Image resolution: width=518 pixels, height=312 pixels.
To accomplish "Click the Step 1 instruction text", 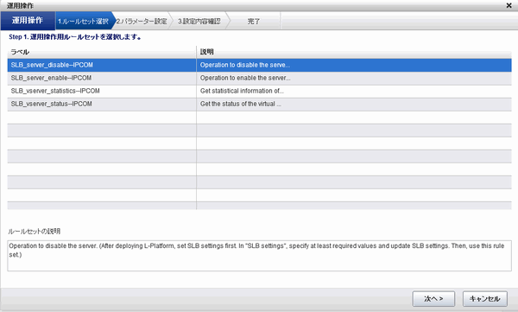I will [75, 37].
